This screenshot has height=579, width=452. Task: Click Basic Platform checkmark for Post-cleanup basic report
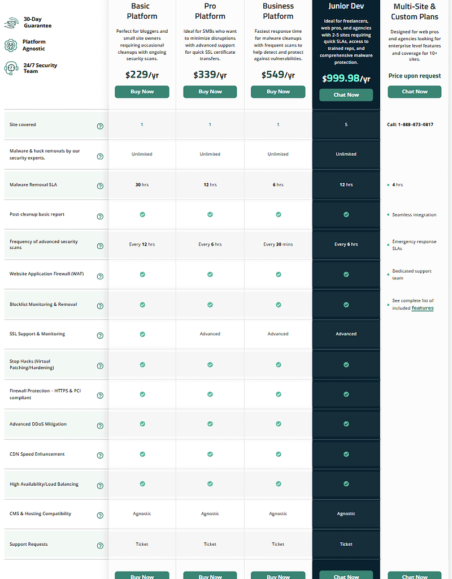click(142, 214)
